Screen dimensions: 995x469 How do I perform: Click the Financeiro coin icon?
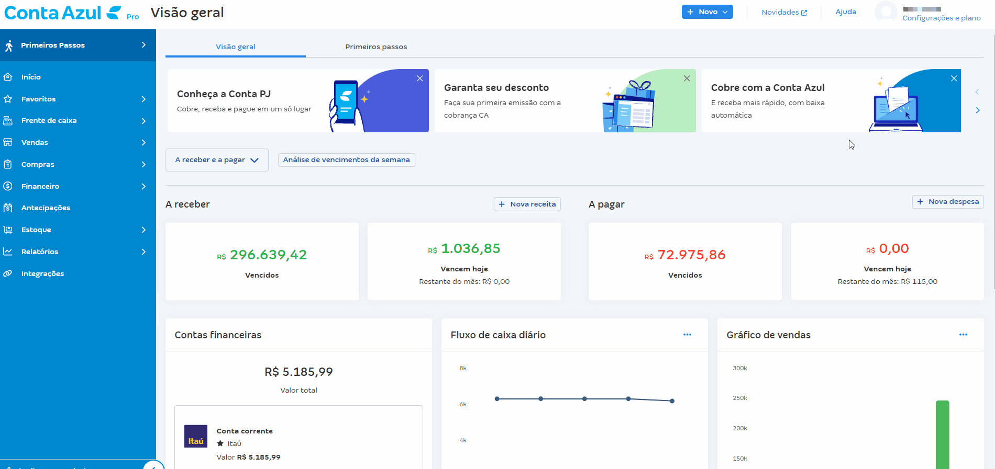[8, 186]
